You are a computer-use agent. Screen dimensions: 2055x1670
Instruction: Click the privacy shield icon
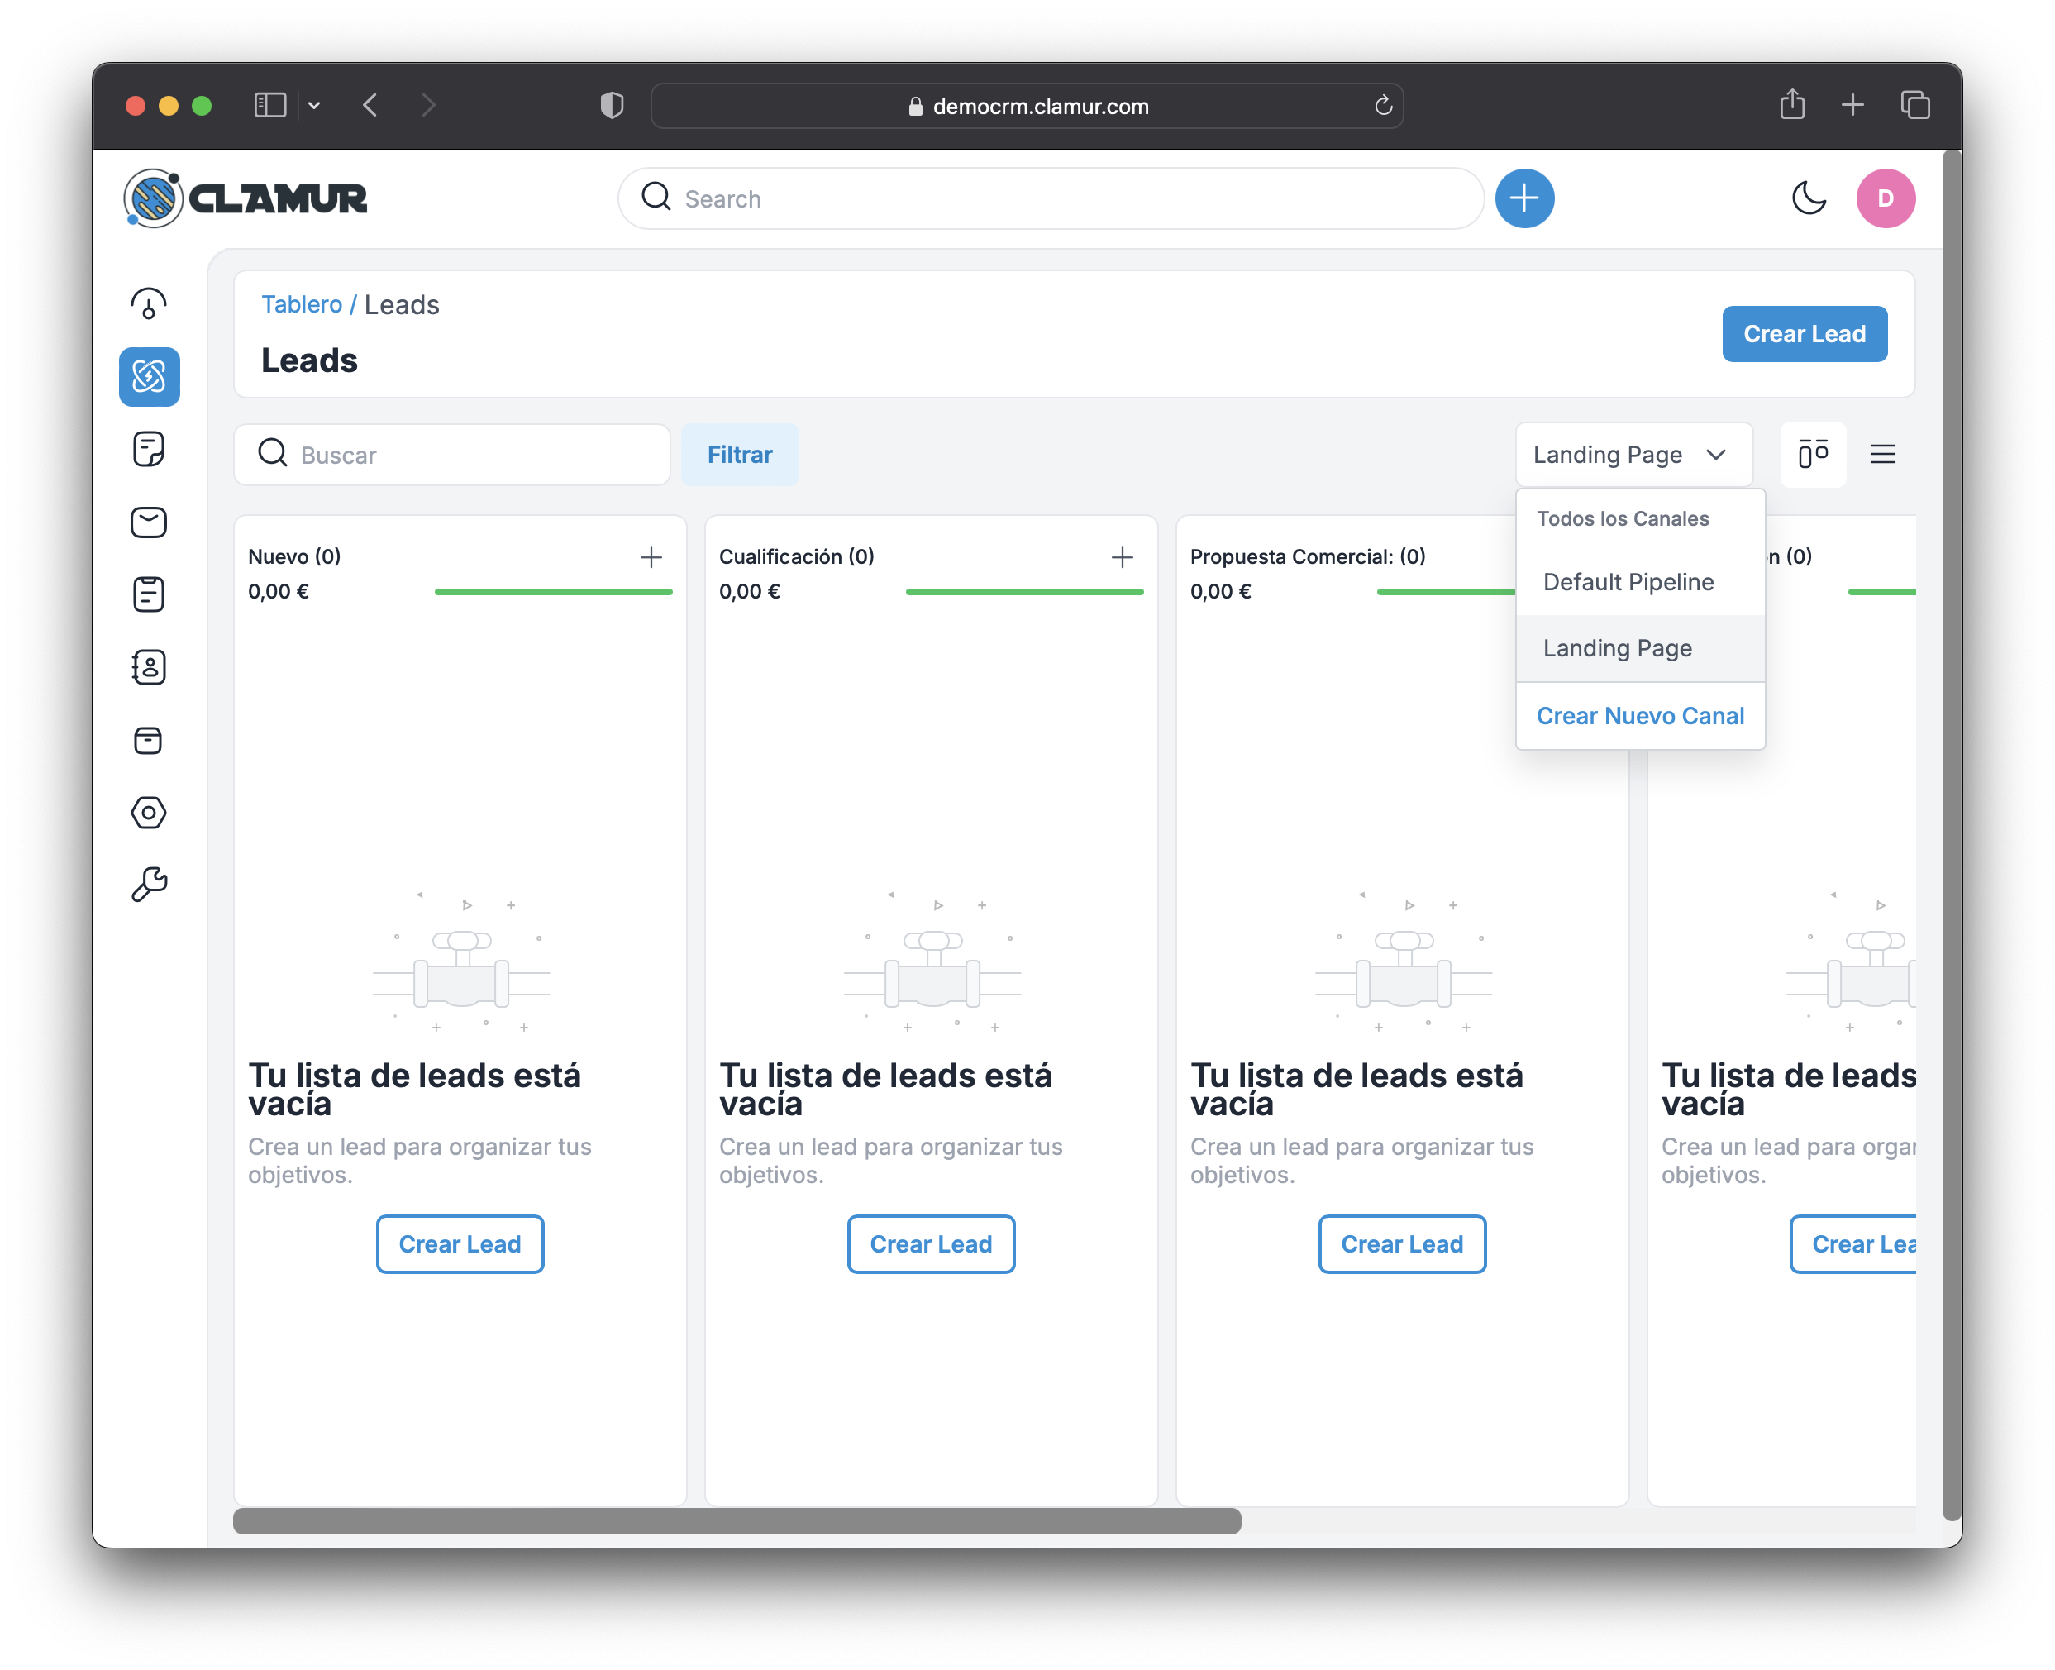(x=612, y=105)
